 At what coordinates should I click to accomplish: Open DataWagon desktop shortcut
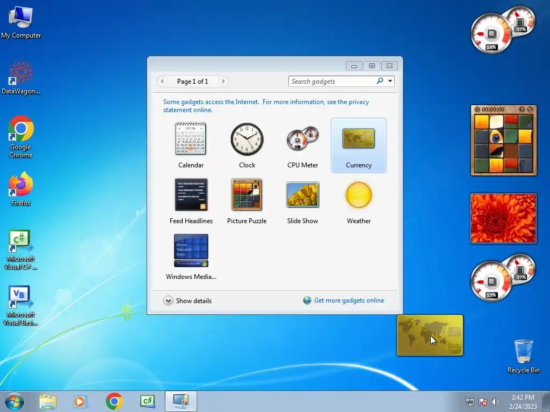pos(21,78)
